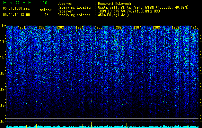This screenshot has height=128, width=202.
Task: Click the kHz axis unit label
Action: tap(3, 26)
